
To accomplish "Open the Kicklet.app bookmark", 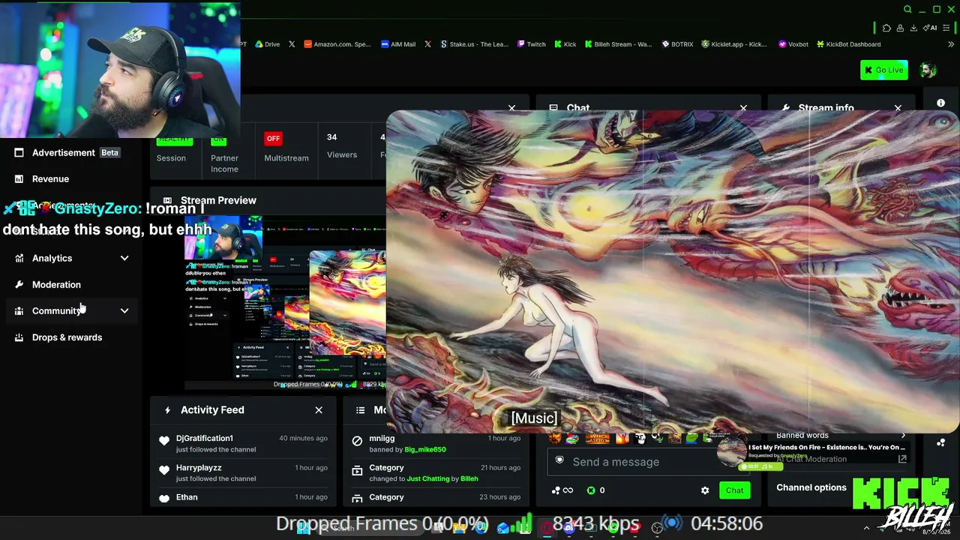I will coord(734,44).
